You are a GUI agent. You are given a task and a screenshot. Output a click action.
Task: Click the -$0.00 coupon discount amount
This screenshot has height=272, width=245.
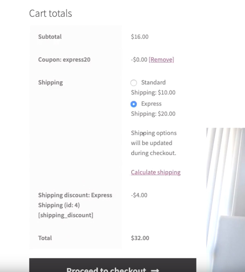pyautogui.click(x=139, y=59)
